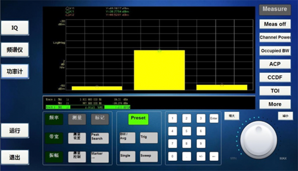Toggle the Single sweep key

[x=127, y=157]
